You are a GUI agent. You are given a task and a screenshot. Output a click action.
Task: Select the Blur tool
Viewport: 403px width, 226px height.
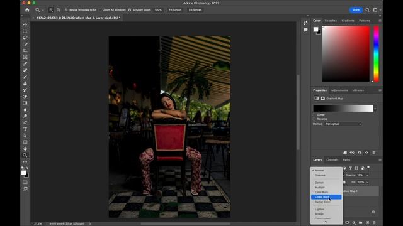point(25,109)
